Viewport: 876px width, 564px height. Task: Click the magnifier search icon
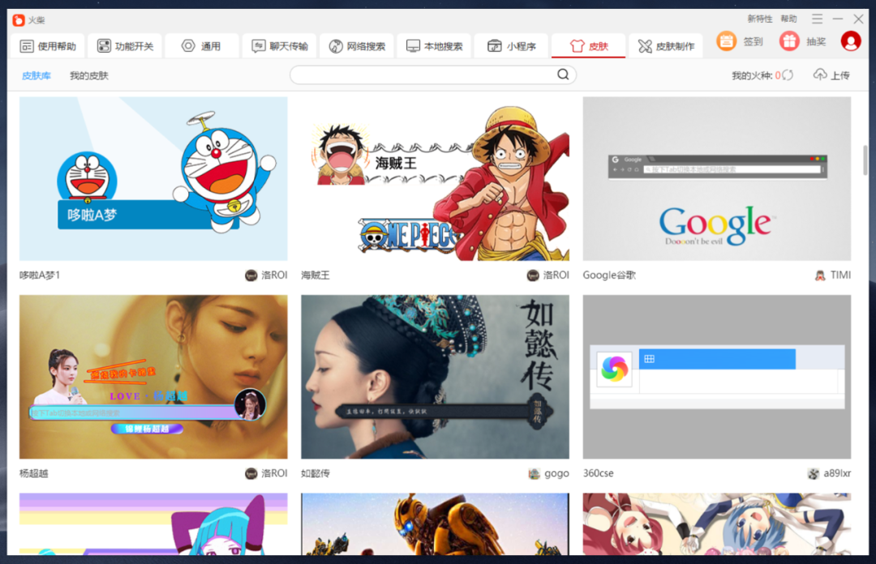tap(563, 75)
